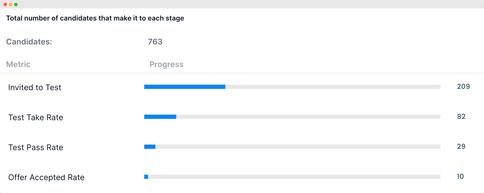The height and width of the screenshot is (193, 484).
Task: Click the Candidates: label
Action: pyautogui.click(x=29, y=42)
